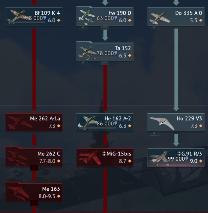The image size is (208, 213).
Task: Select the Do 335 A-0 aircraft
Action: pos(176,16)
